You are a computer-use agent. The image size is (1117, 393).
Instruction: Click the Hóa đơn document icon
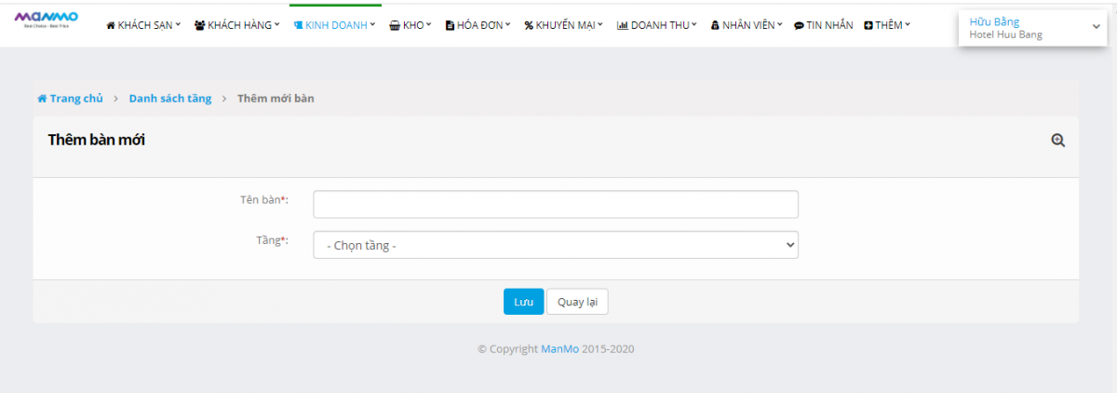coord(450,26)
